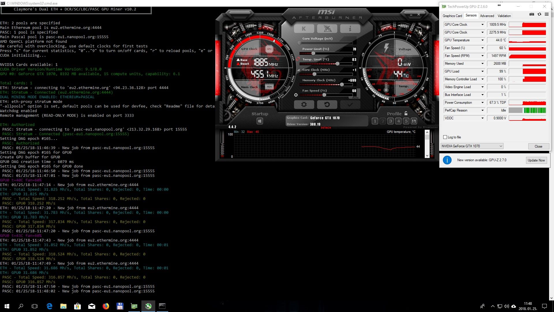Expand Power Consumption sensor dropdown
The image size is (554, 312).
482,103
